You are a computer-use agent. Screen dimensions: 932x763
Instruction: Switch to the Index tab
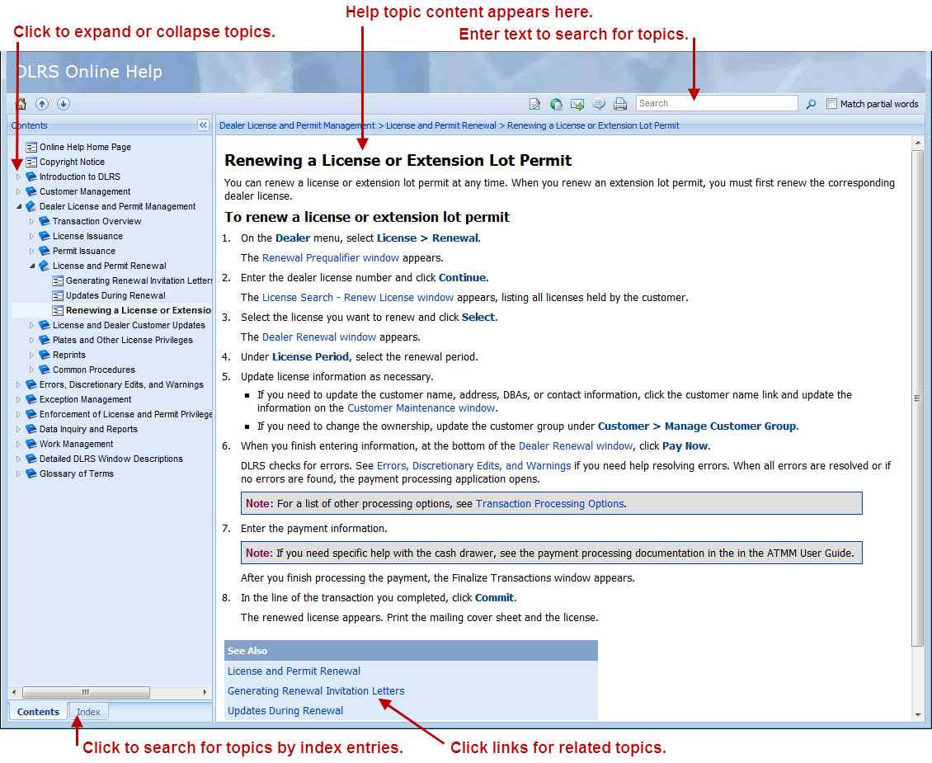(x=88, y=712)
